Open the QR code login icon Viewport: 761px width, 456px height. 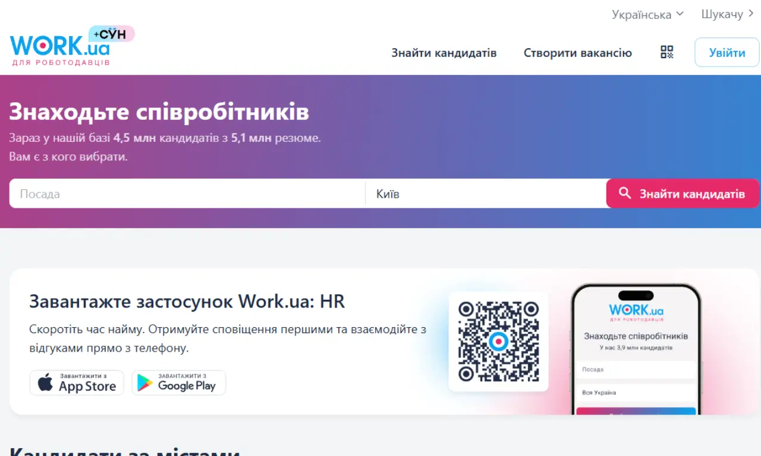(x=666, y=52)
